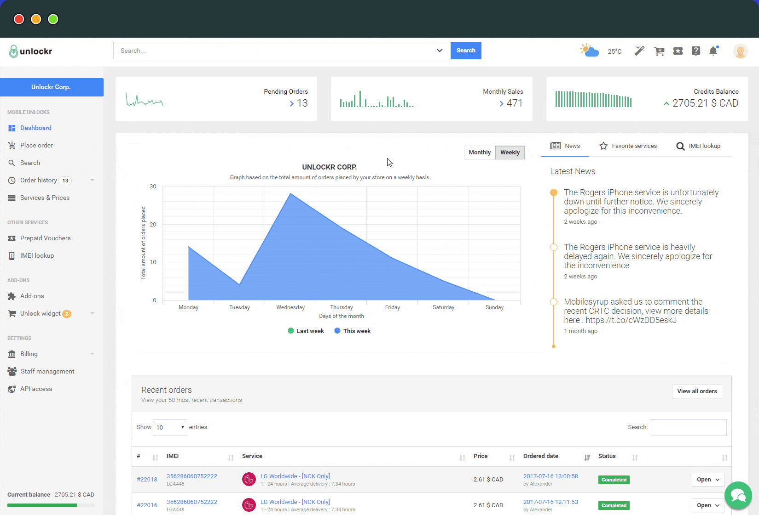Click the Monthly Sales bar sparkline
The height and width of the screenshot is (515, 759).
click(x=377, y=99)
